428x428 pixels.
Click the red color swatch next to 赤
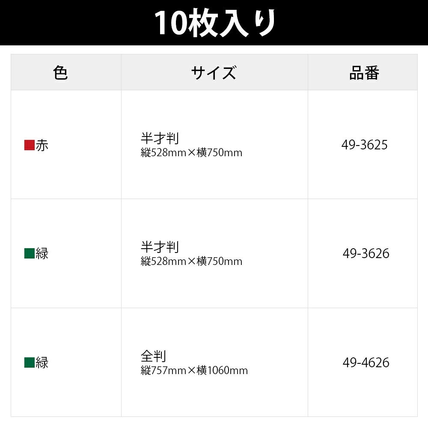[x=30, y=145]
